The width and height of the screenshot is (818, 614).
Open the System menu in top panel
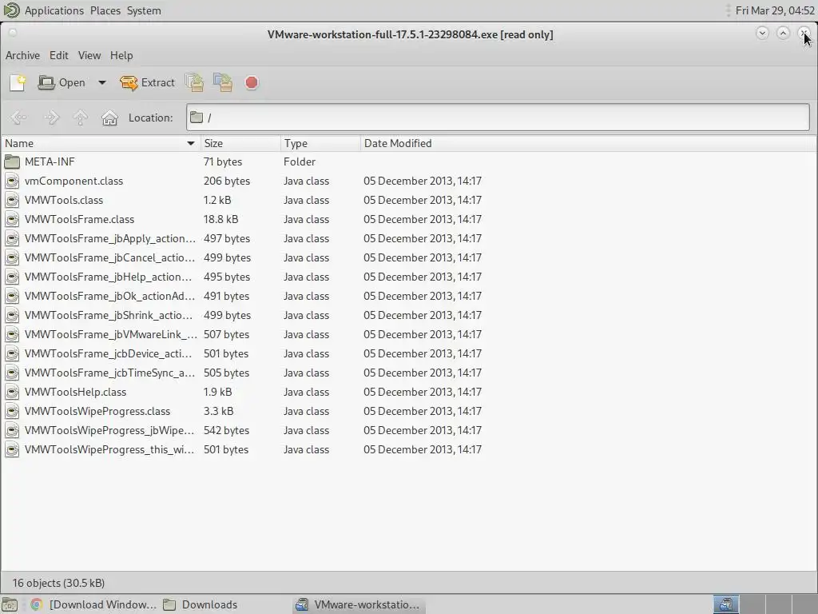click(144, 10)
